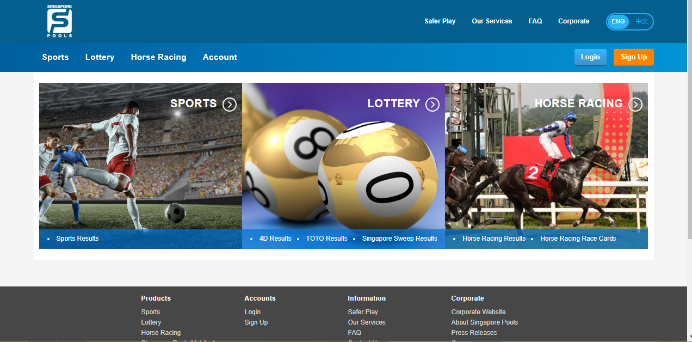Screen dimensions: 692x342
Task: Go to Safer Play in the top header
Action: tap(440, 21)
